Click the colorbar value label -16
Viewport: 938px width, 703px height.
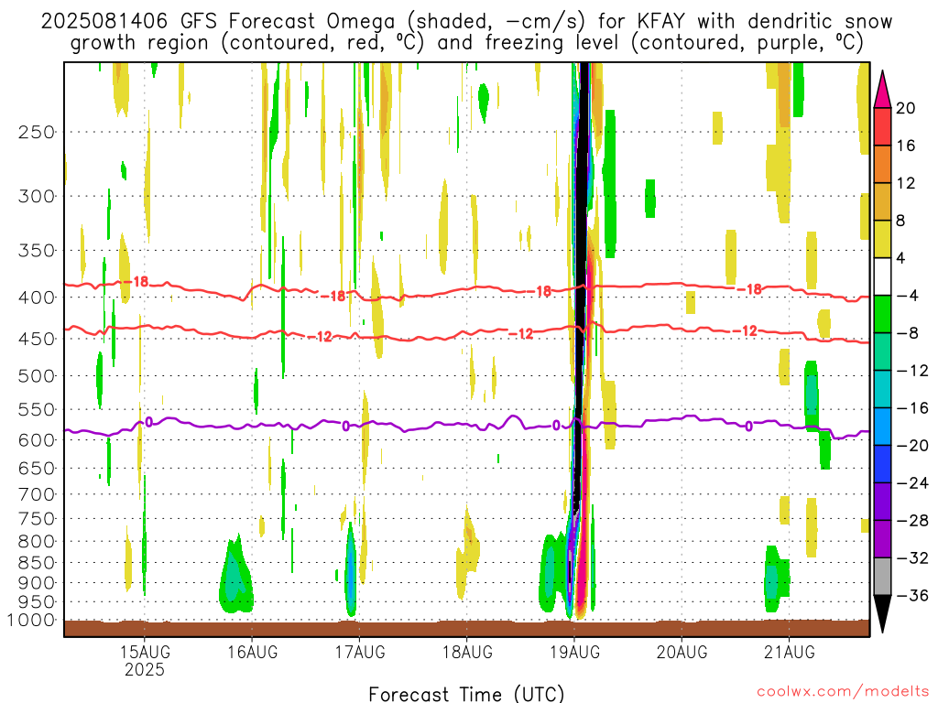click(912, 408)
